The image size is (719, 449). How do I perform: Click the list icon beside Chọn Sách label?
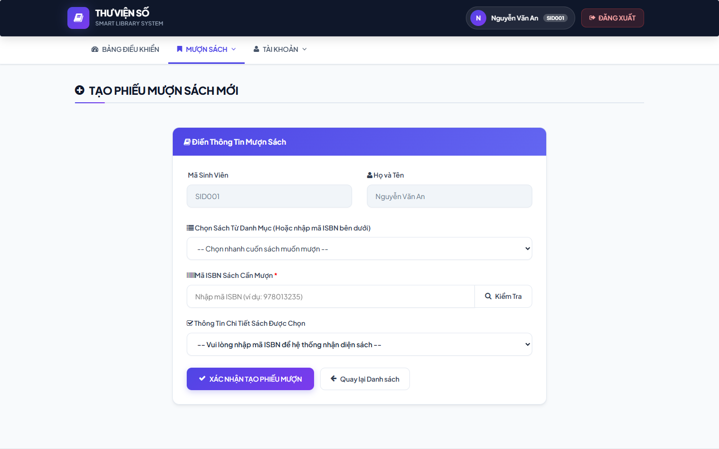[190, 228]
